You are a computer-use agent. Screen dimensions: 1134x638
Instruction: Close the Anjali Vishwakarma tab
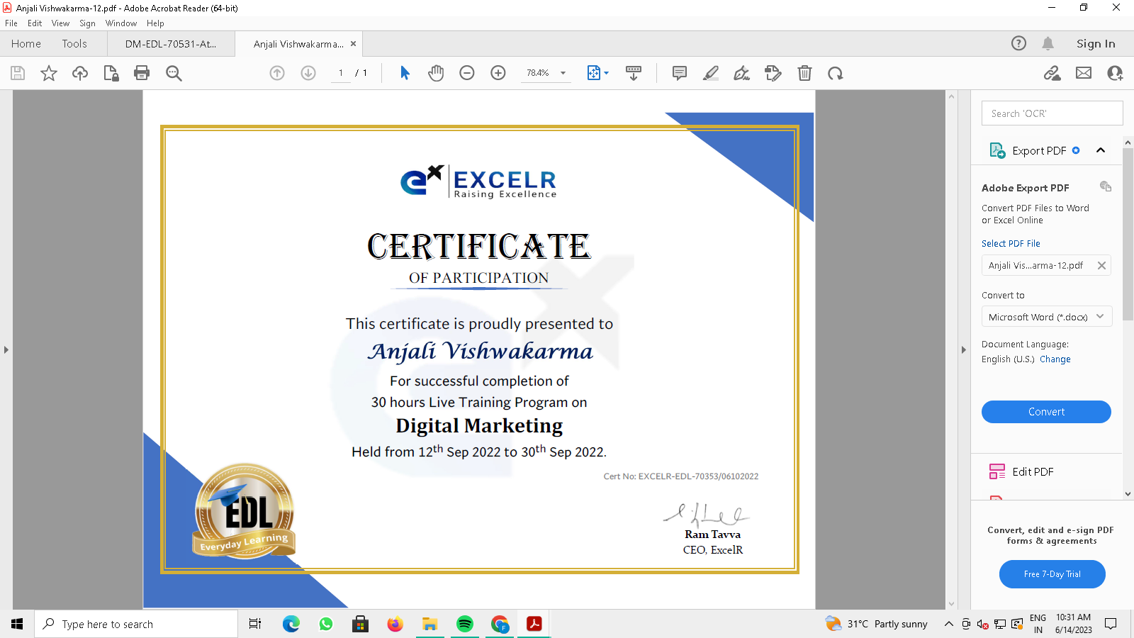click(x=353, y=43)
